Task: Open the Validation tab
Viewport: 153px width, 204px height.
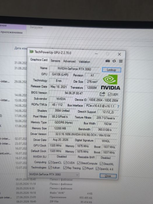Action: (x=84, y=62)
